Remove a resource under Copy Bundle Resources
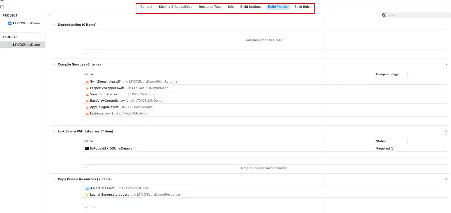Viewport: 451px width, 213px height. click(93, 207)
